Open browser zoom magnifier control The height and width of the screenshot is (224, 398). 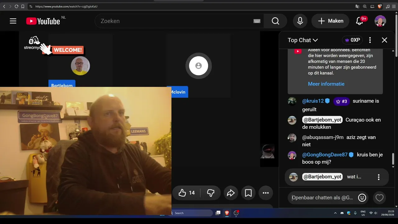365,6
